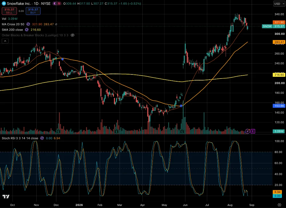Open chart settings gear icon
This screenshot has height=208, width=286.
pos(279,205)
